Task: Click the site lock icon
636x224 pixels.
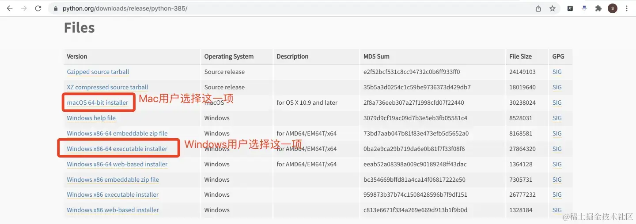Action: coord(56,9)
